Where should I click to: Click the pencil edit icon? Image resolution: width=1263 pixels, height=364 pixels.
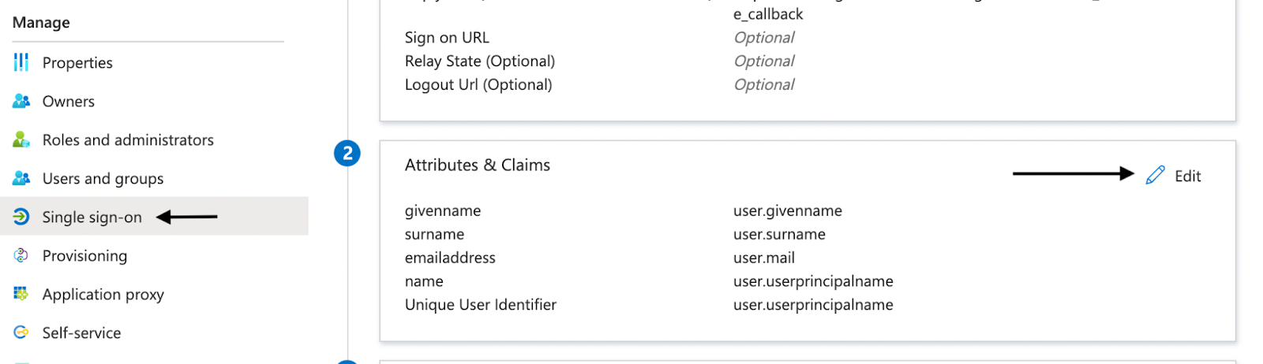tap(1155, 176)
